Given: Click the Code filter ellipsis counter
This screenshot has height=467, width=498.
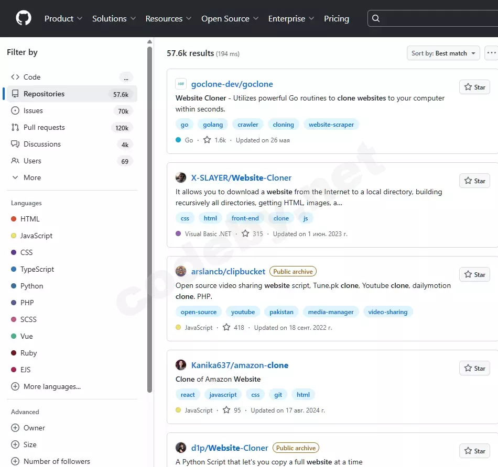Looking at the screenshot, I should 125,77.
